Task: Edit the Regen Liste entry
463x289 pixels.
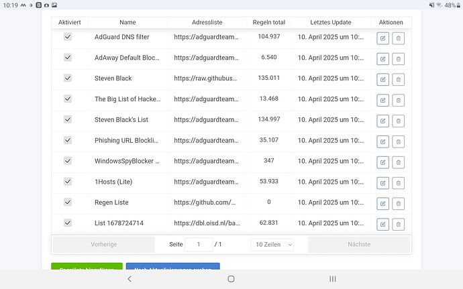Action: (382, 204)
